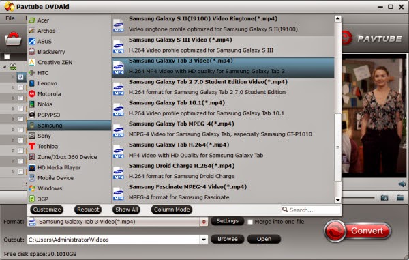Click the format list scroll down arrow
The image size is (409, 260).
(x=338, y=200)
